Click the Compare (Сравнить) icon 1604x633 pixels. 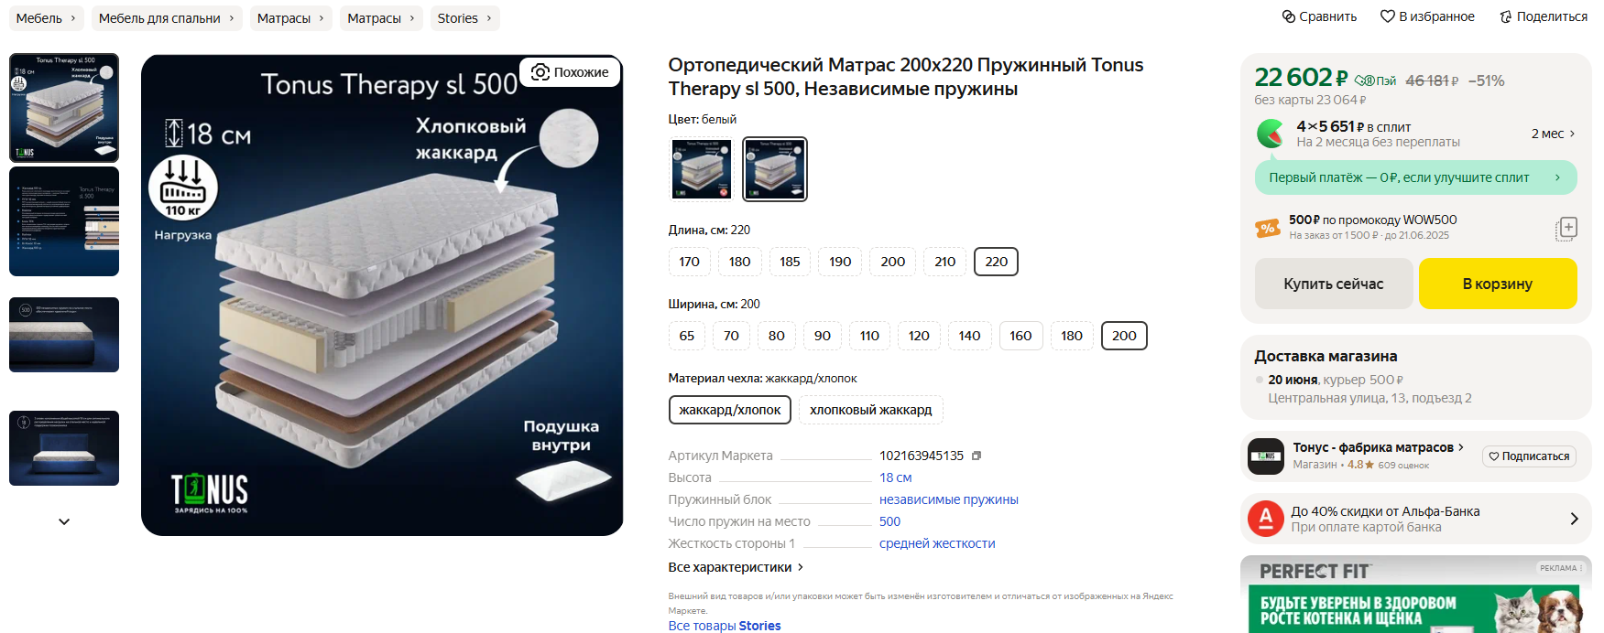point(1288,16)
